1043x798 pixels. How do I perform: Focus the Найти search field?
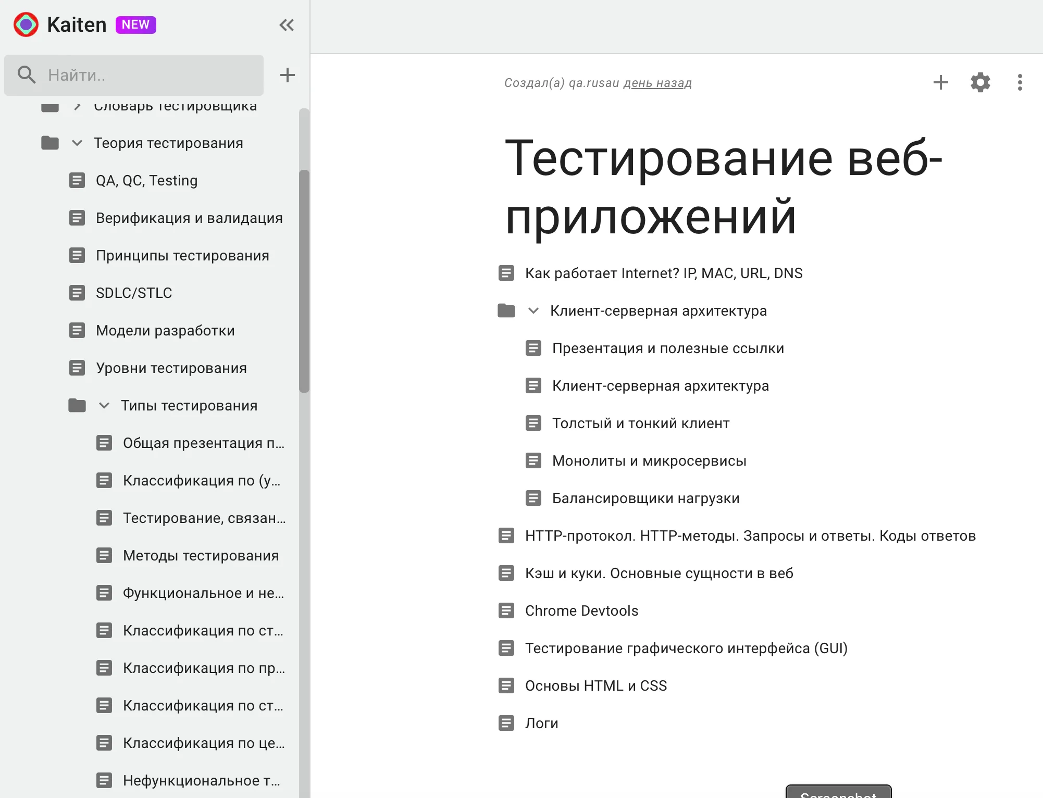point(151,75)
